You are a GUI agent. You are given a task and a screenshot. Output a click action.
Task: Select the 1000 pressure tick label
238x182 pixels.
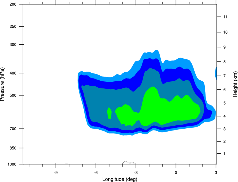click(12, 164)
